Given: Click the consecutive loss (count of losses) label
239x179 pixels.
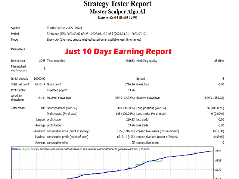Looking at the screenshot, I should 157,137.
